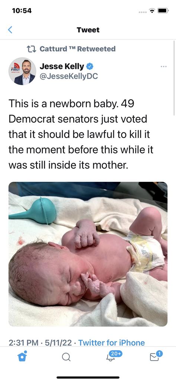Tap the blue verified checkmark badge
Screen dimensions: 176x382
(89, 66)
